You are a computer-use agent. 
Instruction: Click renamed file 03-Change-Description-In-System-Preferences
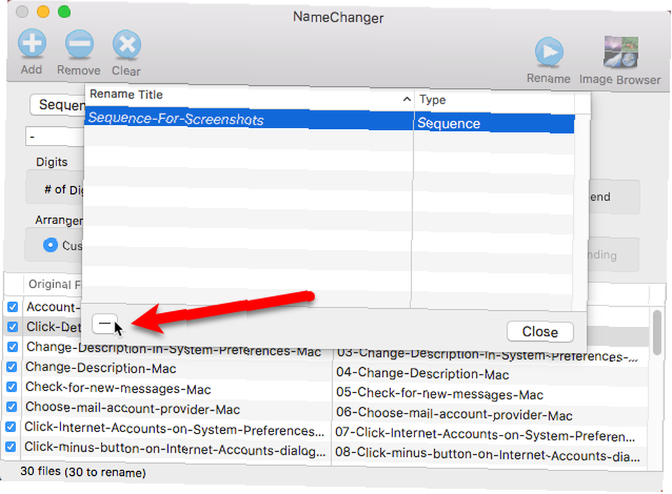[x=487, y=354]
